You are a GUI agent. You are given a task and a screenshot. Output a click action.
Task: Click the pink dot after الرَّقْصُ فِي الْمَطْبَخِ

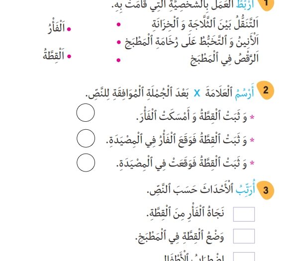pyautogui.click(x=118, y=60)
